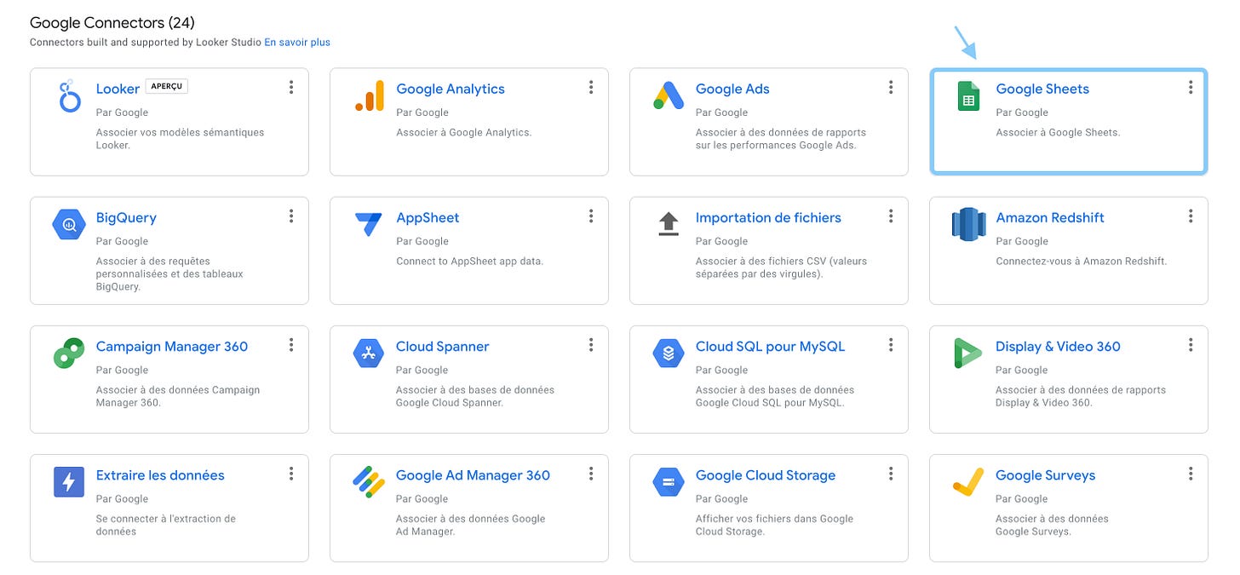Screen dimensions: 1240x575
Task: Open AppSheet card's more options menu
Action: 591,216
